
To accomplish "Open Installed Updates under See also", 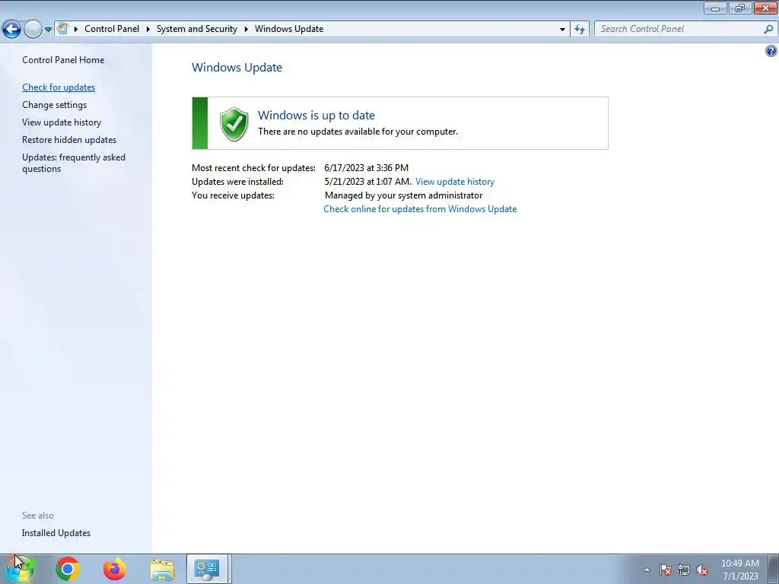I will (x=56, y=533).
